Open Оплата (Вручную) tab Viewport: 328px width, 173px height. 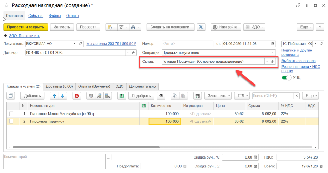click(94, 87)
